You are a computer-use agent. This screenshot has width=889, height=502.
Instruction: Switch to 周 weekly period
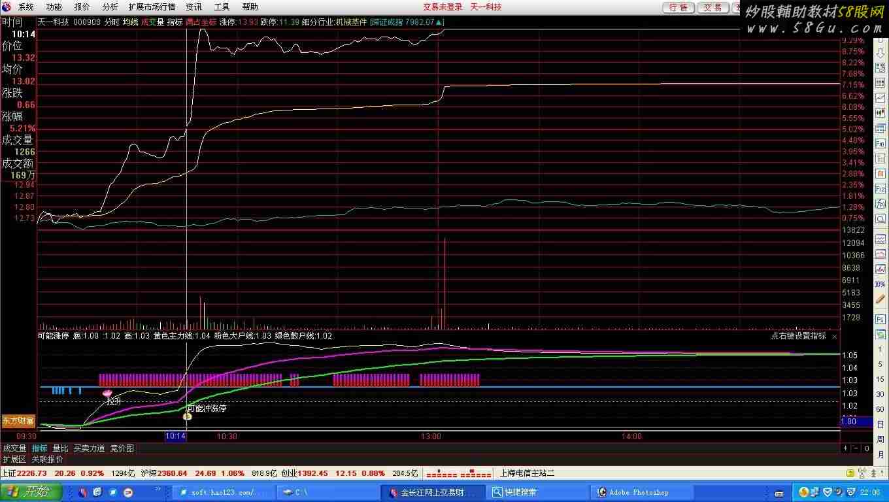tap(881, 440)
